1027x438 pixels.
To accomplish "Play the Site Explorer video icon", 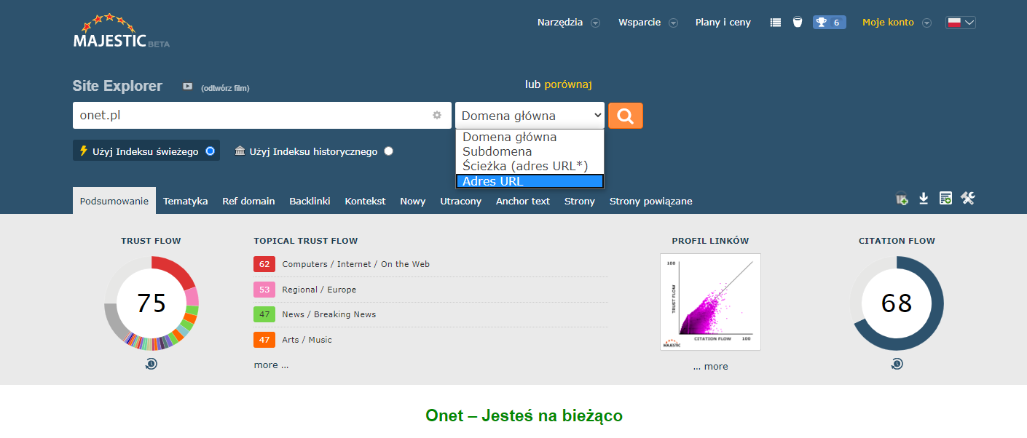I will point(187,87).
